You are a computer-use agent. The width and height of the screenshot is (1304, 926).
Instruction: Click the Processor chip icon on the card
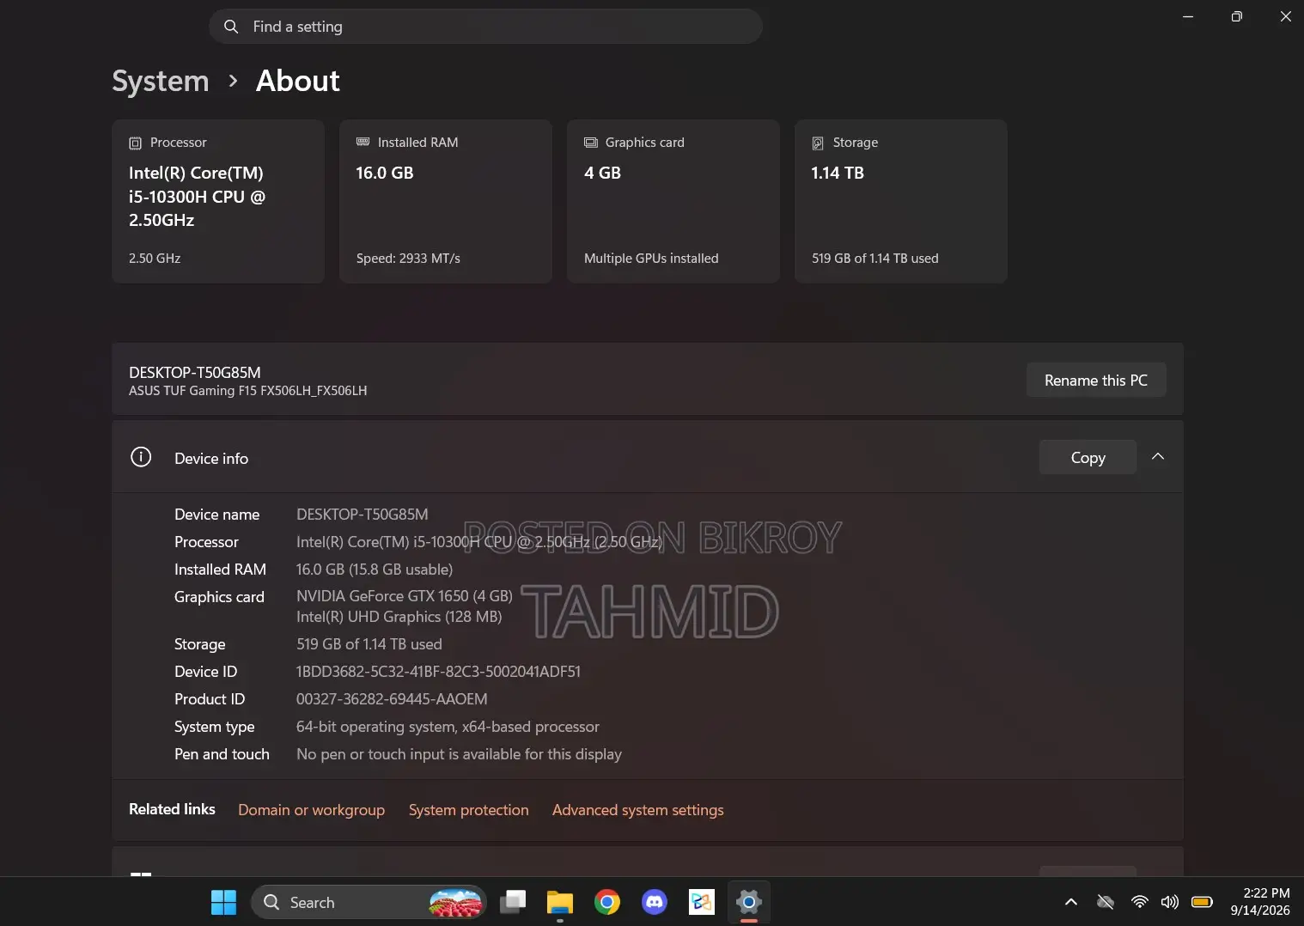(x=135, y=143)
